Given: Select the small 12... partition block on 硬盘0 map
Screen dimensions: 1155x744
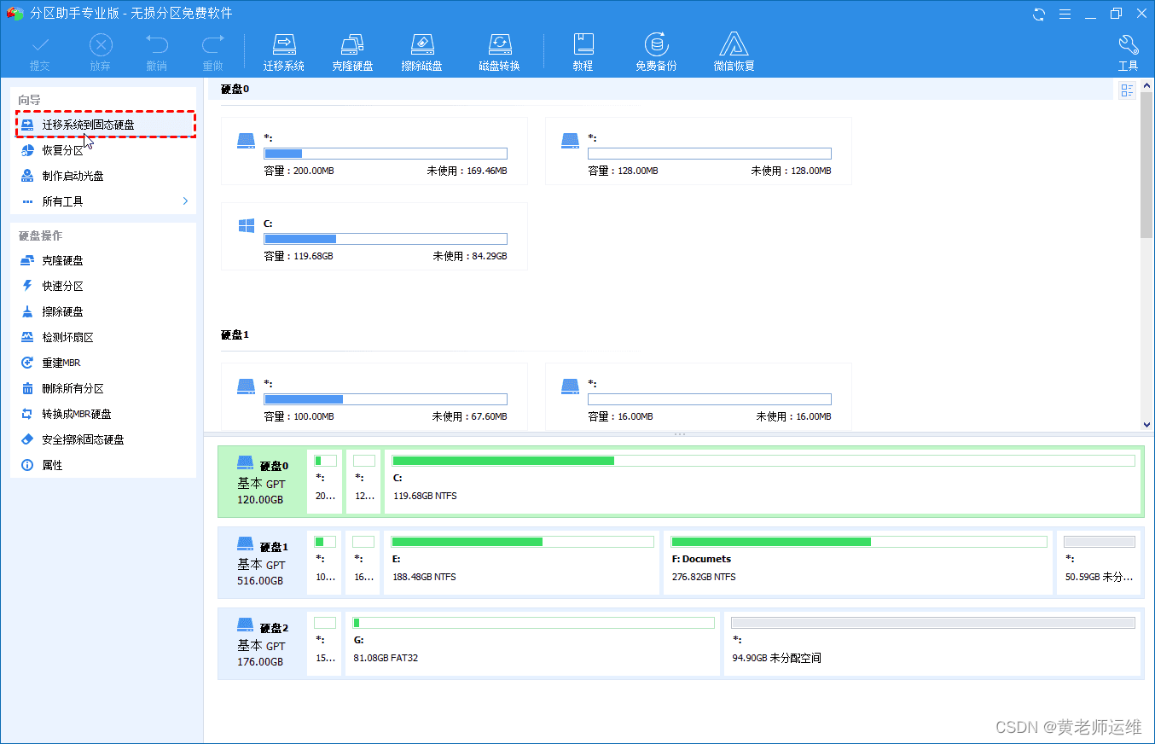Looking at the screenshot, I should [x=363, y=482].
